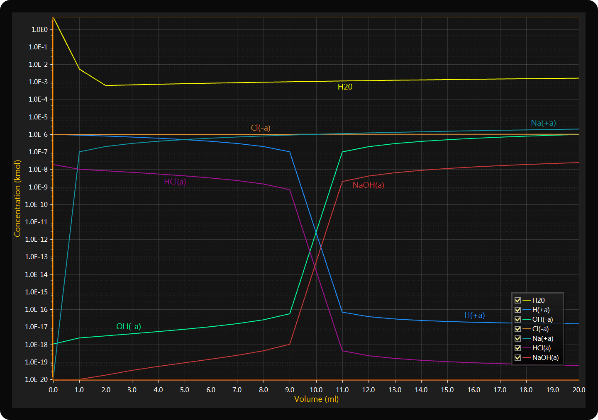Click the Concentration (kmol) Y-axis title
Image resolution: width=598 pixels, height=420 pixels.
(17, 199)
